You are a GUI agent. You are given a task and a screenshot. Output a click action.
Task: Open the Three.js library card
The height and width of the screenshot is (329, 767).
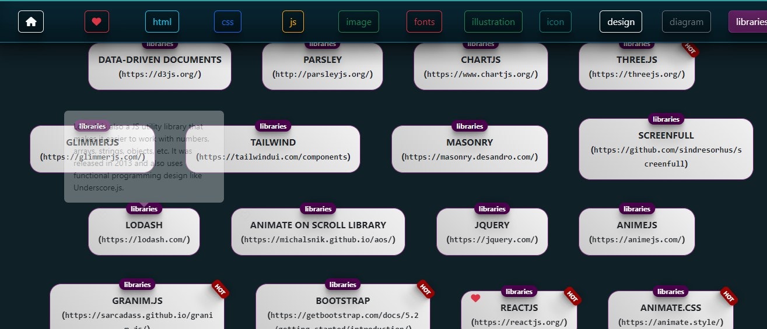pyautogui.click(x=637, y=66)
